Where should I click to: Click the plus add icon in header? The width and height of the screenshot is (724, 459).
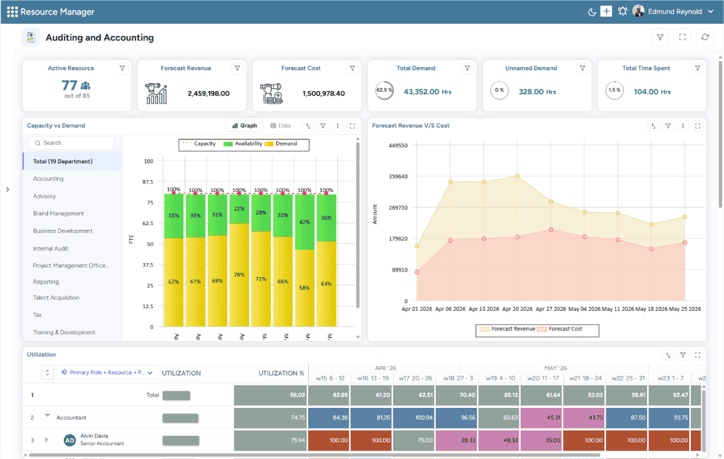click(x=606, y=11)
